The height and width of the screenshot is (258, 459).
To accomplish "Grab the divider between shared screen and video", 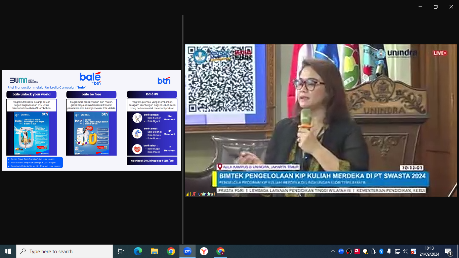I will pyautogui.click(x=183, y=129).
